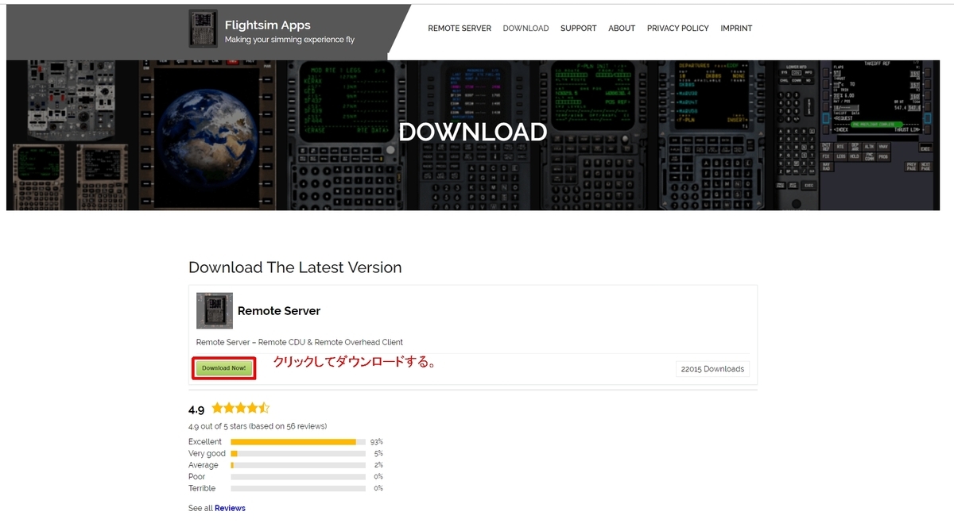This screenshot has width=954, height=523.
Task: Click the fifth half-filled star icon
Action: click(262, 407)
